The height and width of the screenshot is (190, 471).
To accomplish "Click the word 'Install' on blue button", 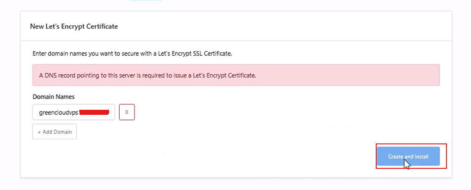I will coord(422,156).
